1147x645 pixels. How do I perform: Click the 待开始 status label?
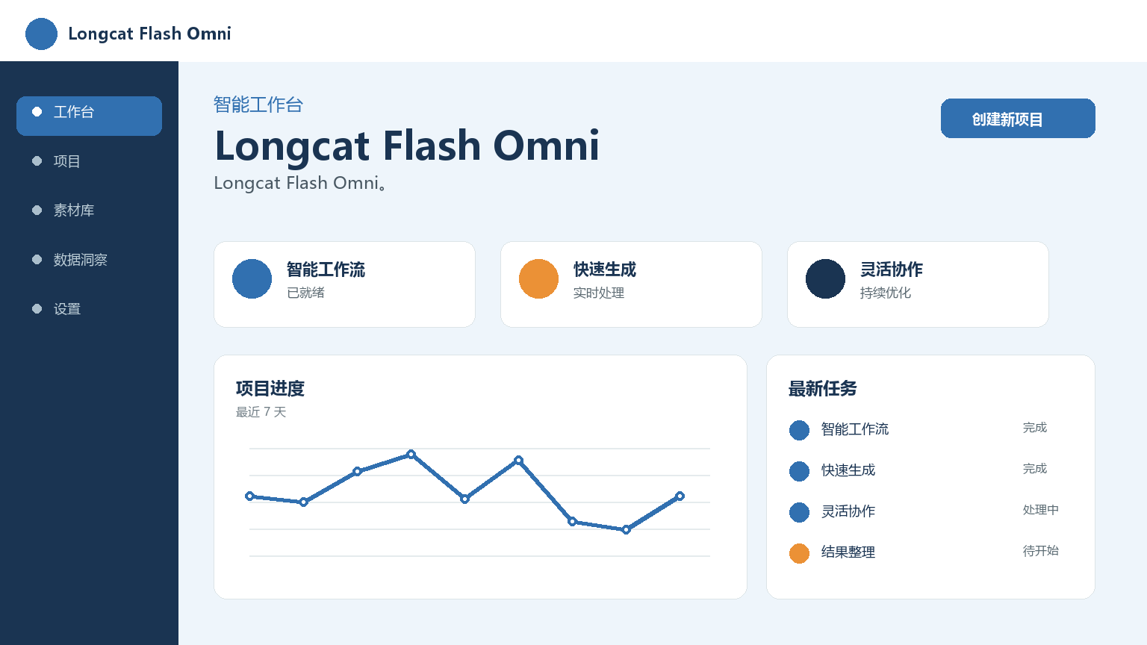click(1040, 551)
